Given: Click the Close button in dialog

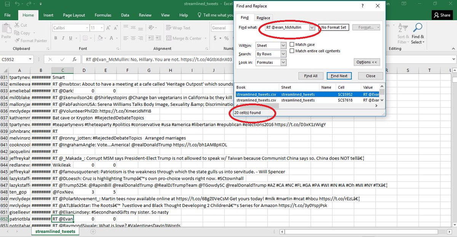Looking at the screenshot, I should (371, 76).
